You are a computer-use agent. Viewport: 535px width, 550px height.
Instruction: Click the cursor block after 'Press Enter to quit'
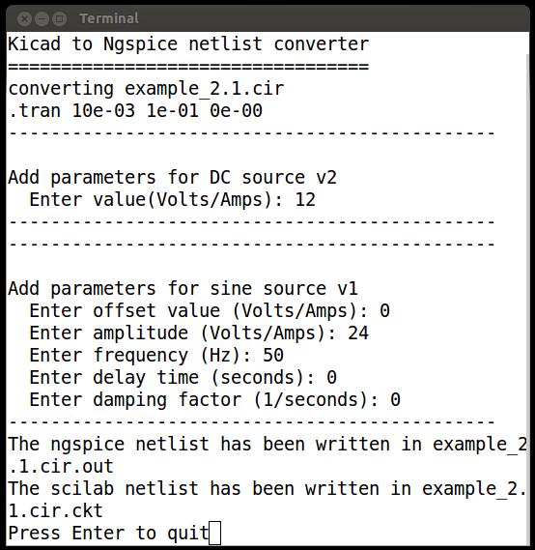click(214, 533)
